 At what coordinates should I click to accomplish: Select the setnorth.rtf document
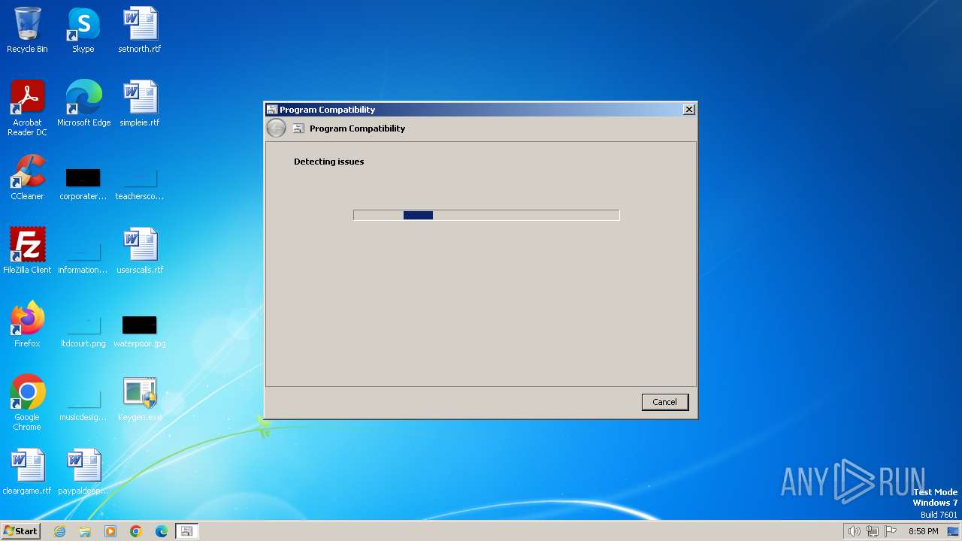[140, 30]
